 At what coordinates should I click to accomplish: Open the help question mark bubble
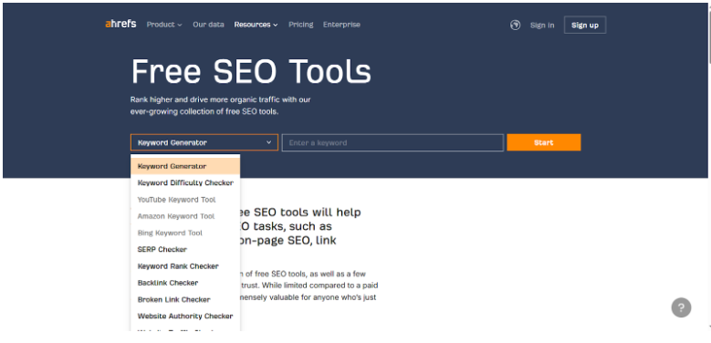tap(681, 307)
